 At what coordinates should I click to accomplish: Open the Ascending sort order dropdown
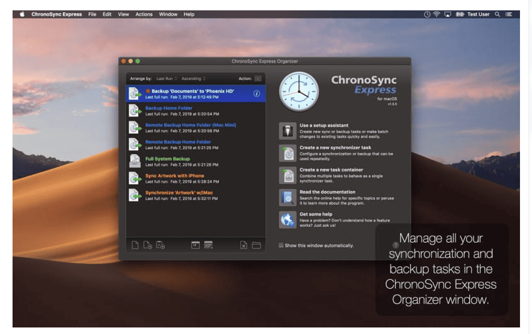[x=193, y=78]
